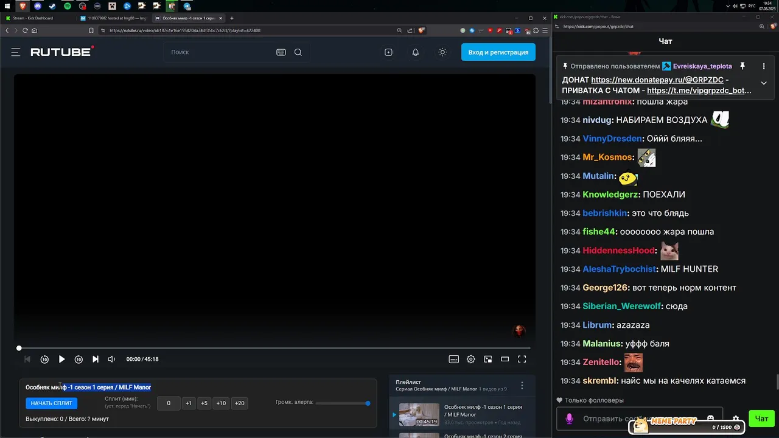Open episode 1 thumbnail in playlist
Image resolution: width=779 pixels, height=438 pixels.
point(419,414)
